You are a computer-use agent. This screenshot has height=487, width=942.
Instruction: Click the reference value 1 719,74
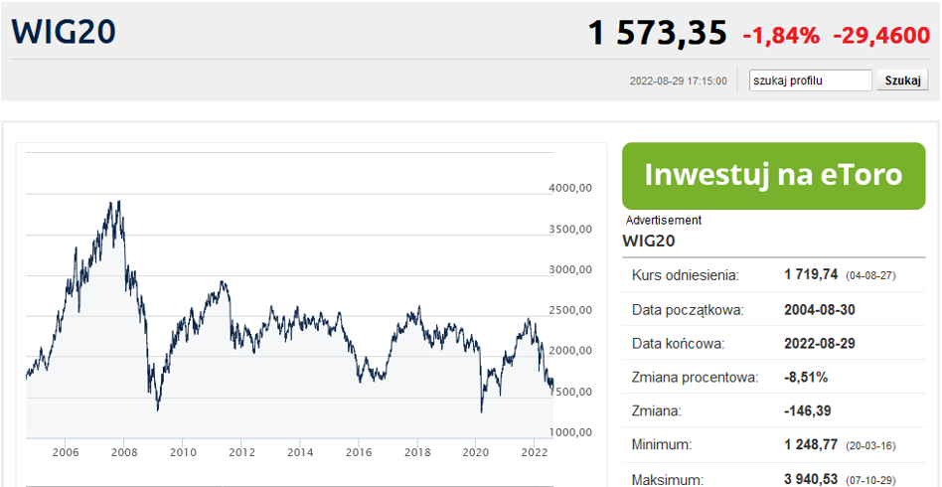pos(811,274)
